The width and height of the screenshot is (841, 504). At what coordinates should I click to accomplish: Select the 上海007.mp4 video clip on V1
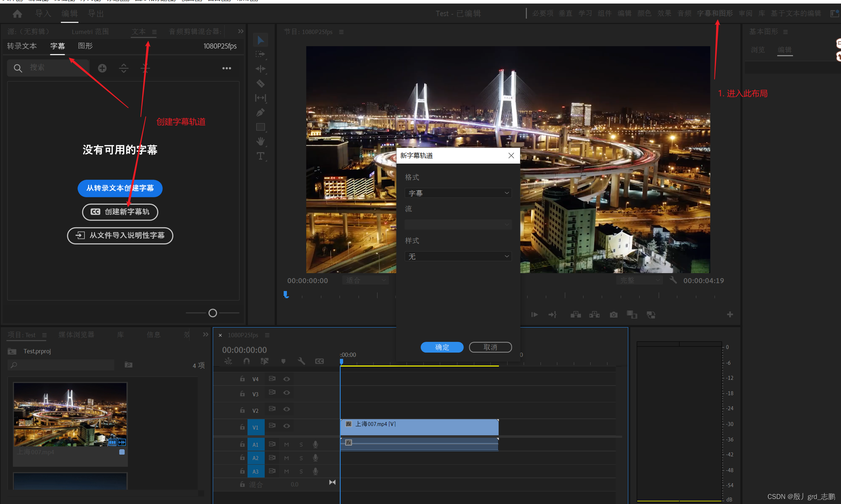click(419, 427)
